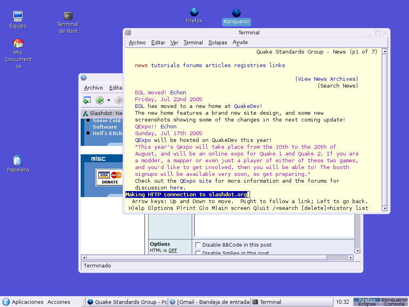Open Ver menu in Terminal
This screenshot has width=409, height=307.
pos(174,42)
